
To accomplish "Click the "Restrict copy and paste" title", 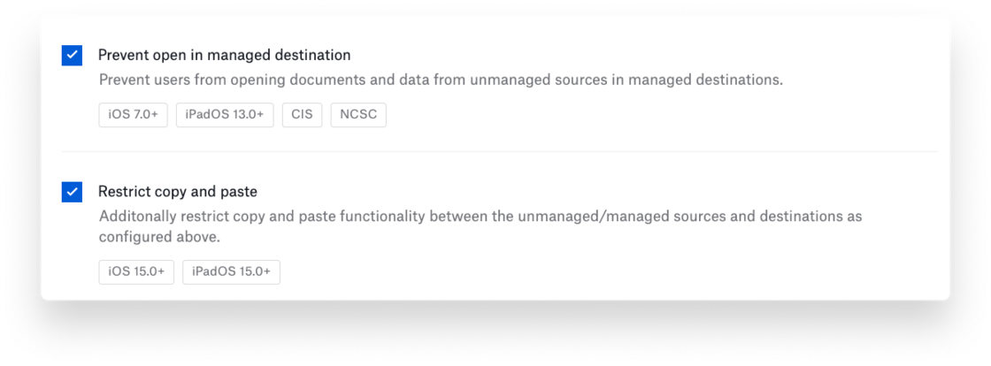I will [x=177, y=192].
